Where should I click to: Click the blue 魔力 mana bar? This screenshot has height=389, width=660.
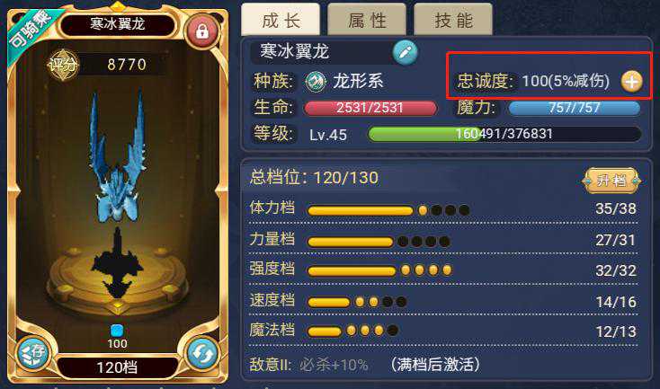coord(575,108)
